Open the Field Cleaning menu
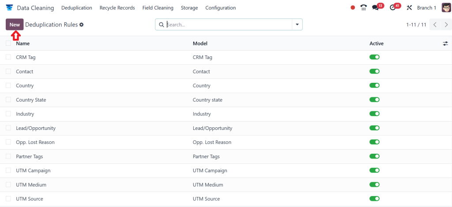Screen dimensions: 452x207 pyautogui.click(x=158, y=8)
